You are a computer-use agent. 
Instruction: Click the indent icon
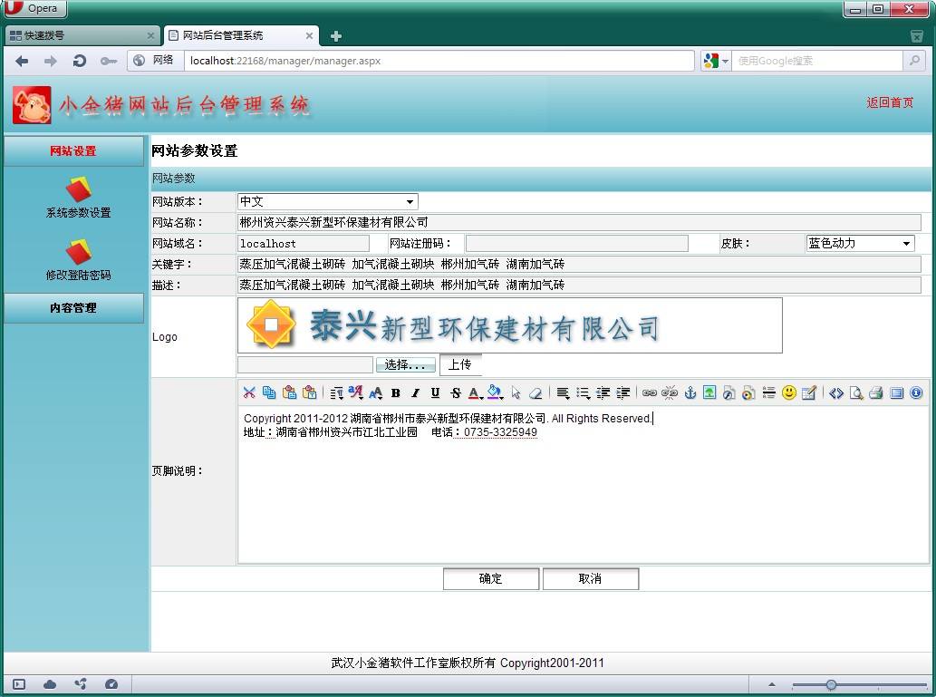pos(622,392)
